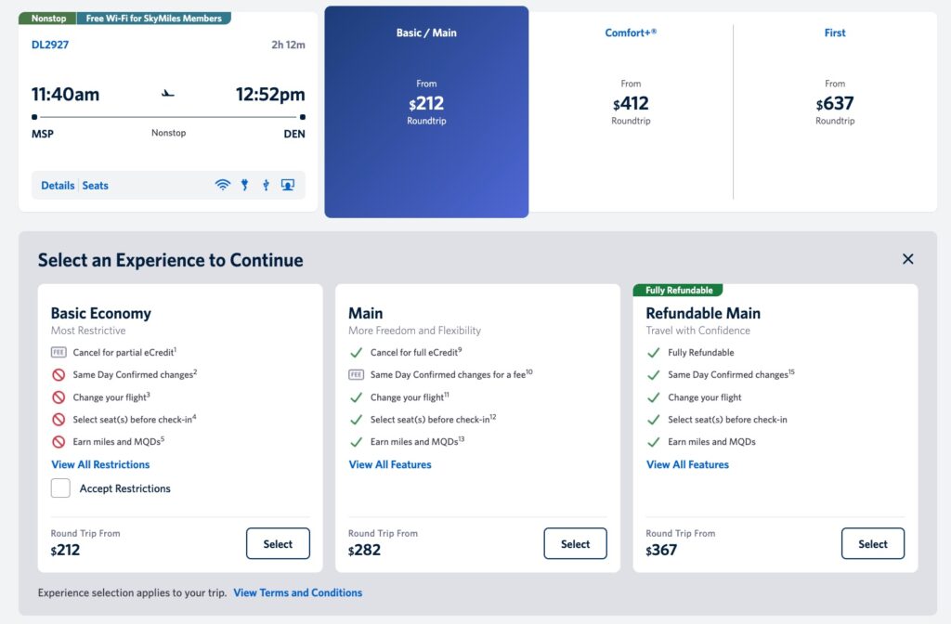Screen dimensions: 951x624
Task: Click checkmark beside Main Change your flight
Action: [356, 397]
